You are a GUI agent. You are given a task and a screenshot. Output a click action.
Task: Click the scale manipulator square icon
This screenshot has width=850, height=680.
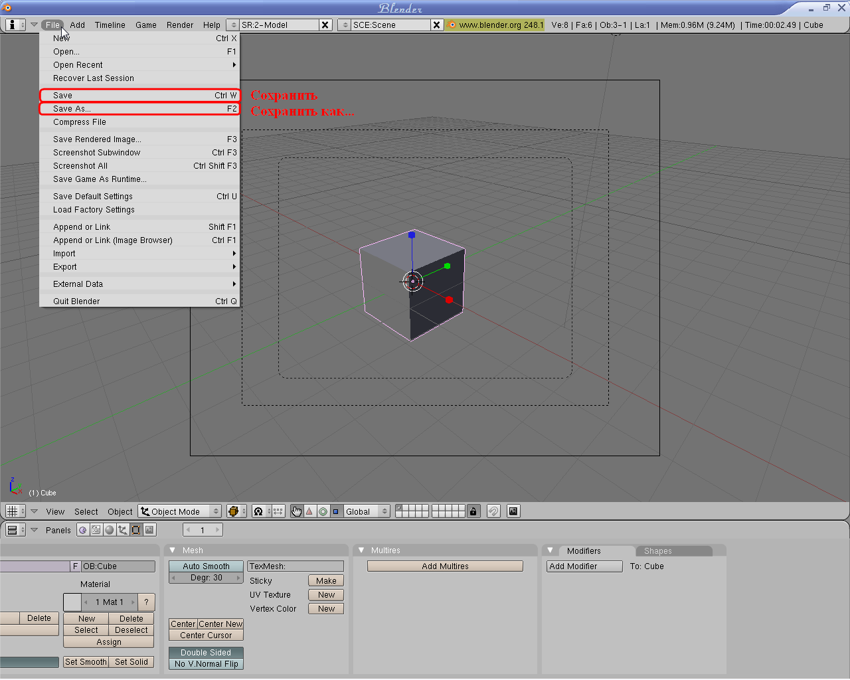tap(335, 511)
